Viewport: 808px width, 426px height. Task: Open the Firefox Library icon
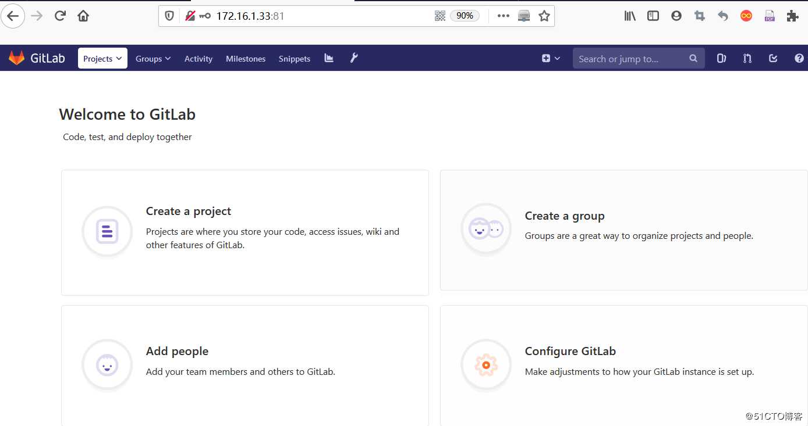(630, 16)
